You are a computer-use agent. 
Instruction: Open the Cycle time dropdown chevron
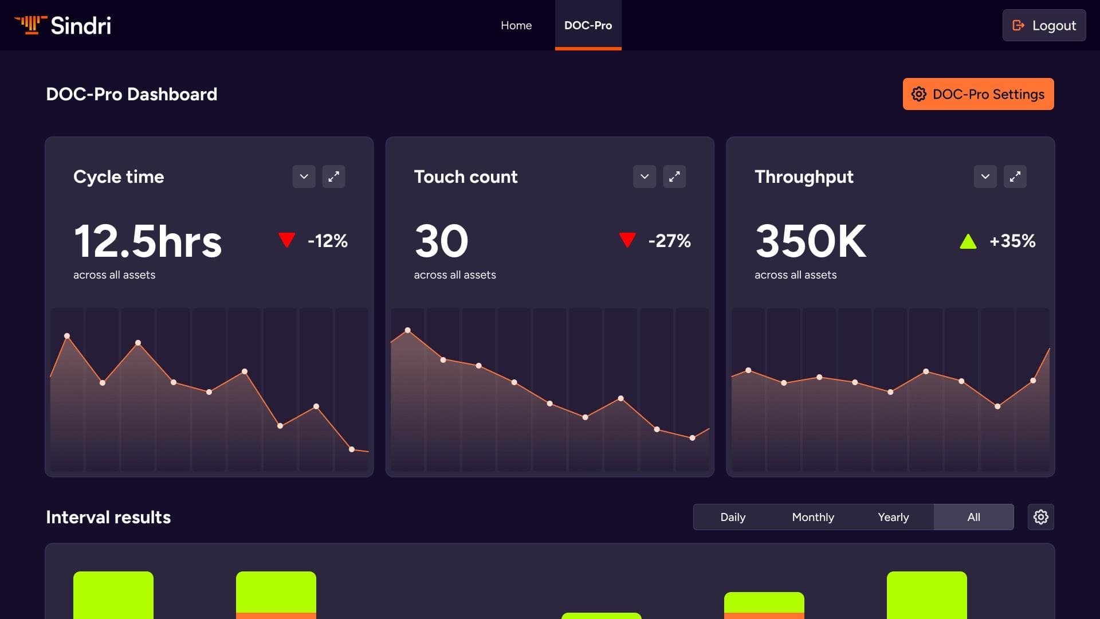coord(304,177)
